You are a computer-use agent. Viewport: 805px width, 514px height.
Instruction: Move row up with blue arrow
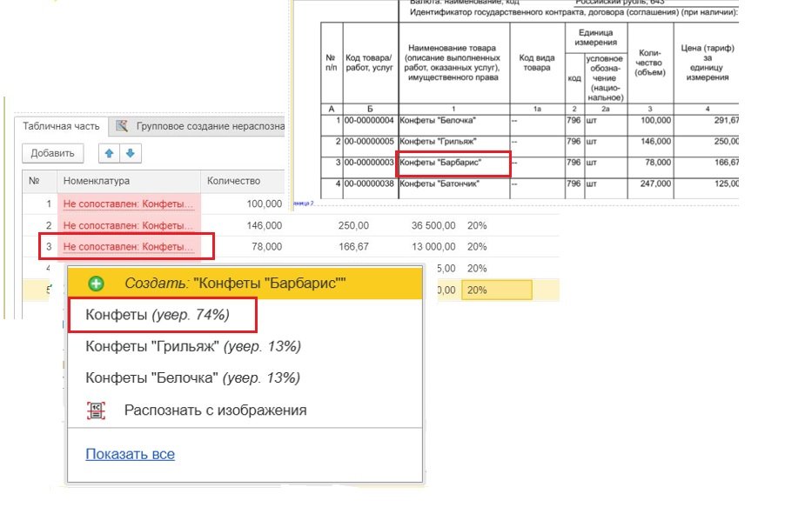(x=109, y=154)
